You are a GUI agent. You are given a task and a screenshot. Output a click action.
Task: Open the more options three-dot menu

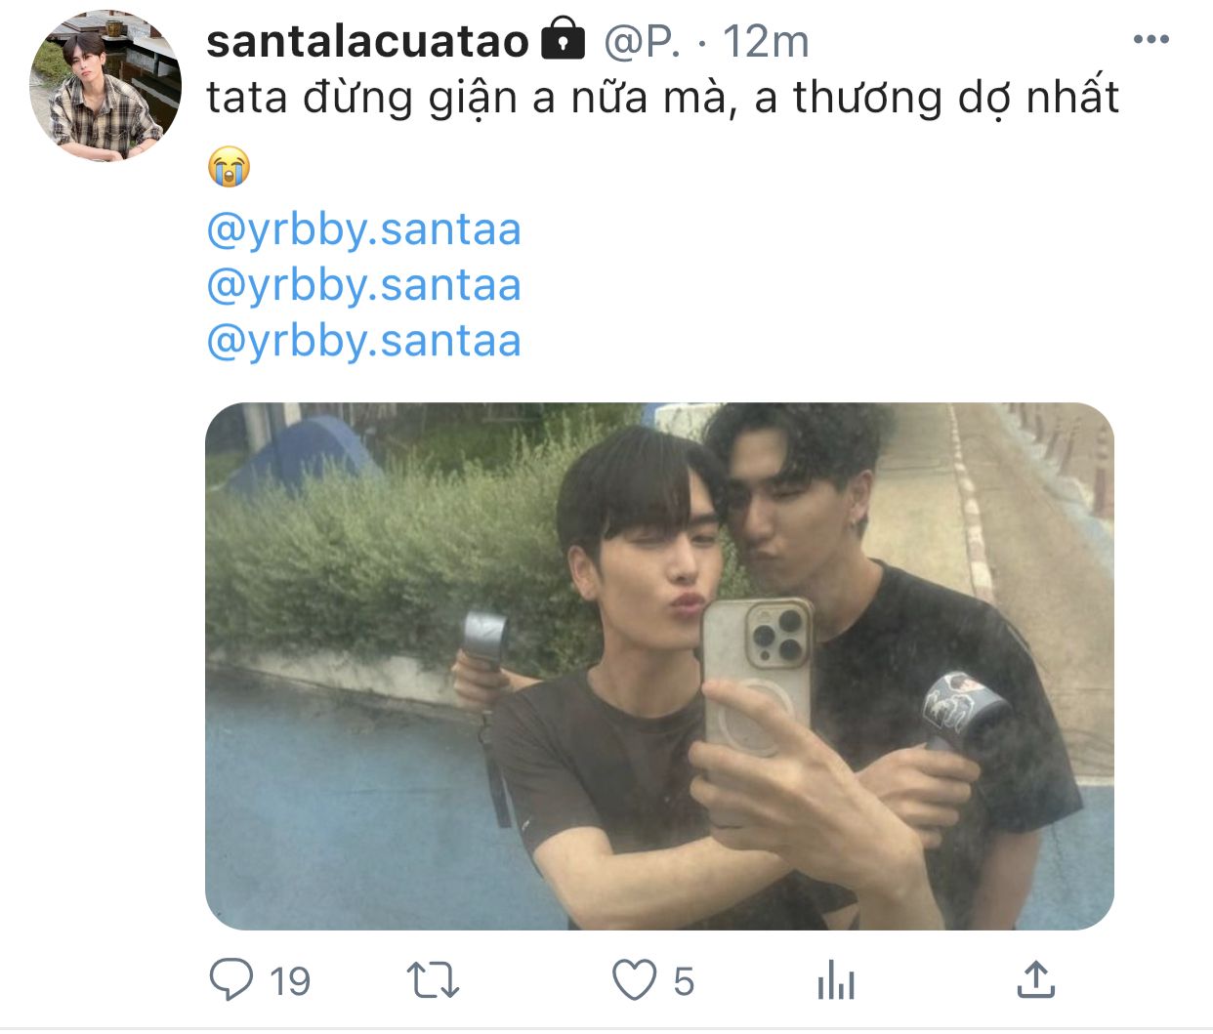(1150, 40)
